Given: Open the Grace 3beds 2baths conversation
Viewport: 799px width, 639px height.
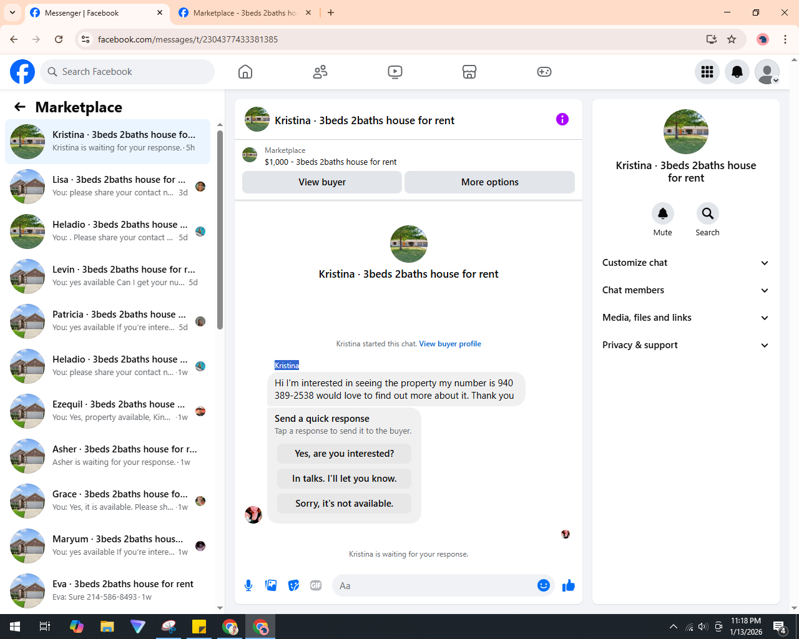Looking at the screenshot, I should [x=108, y=501].
